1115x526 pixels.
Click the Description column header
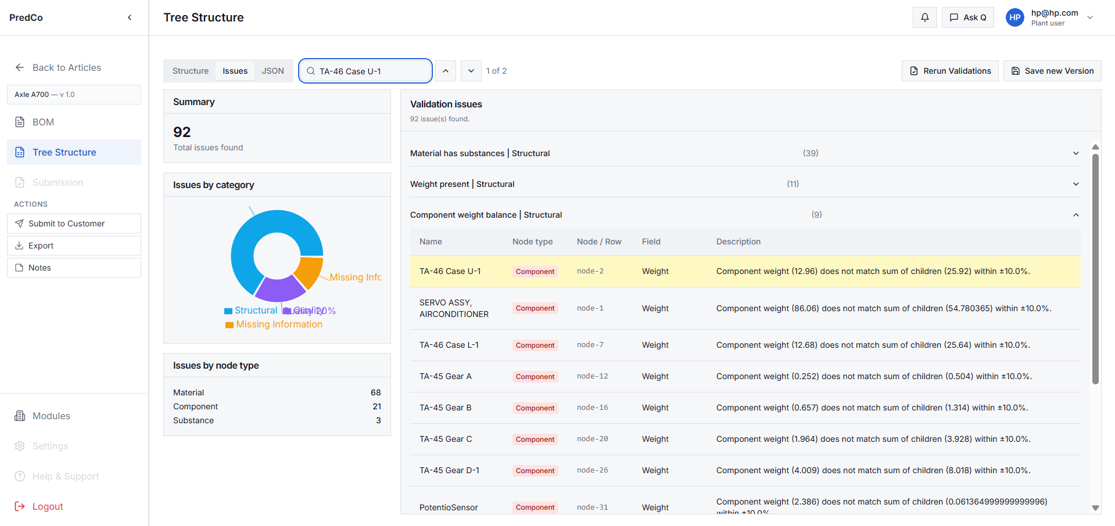tap(738, 242)
